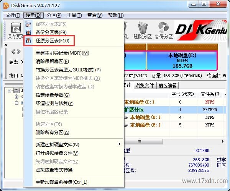This screenshot has height=191, width=230.
Task: Open the 新建虚拟硬盘文件(N) submenu arrow
Action: point(120,144)
